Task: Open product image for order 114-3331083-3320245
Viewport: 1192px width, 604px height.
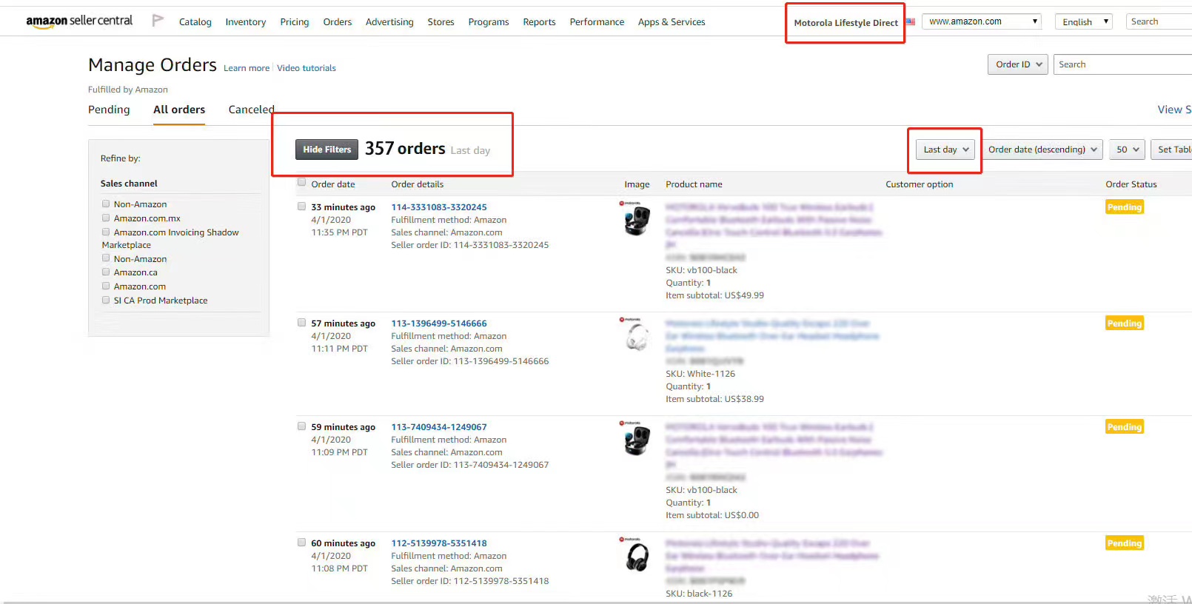Action: pyautogui.click(x=637, y=220)
